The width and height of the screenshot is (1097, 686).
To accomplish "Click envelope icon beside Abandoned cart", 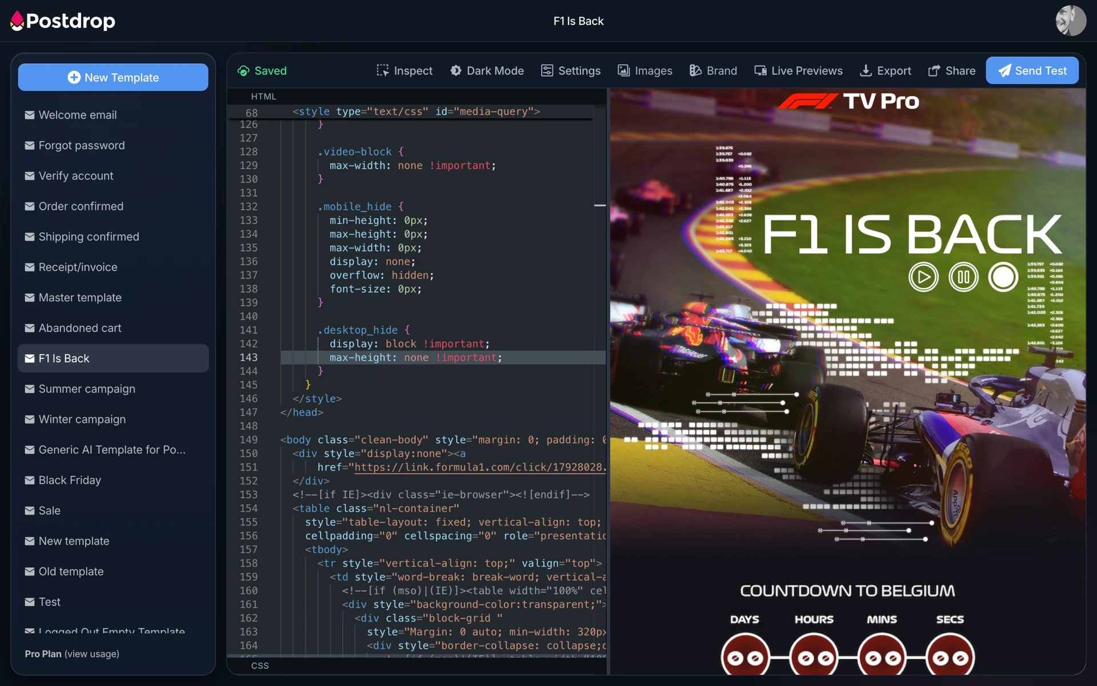I will (30, 328).
